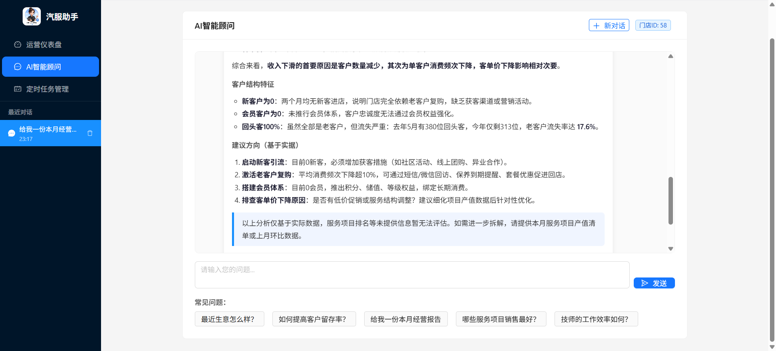Click the 会员客户为0 bullet text
This screenshot has height=351, width=776.
pos(262,113)
